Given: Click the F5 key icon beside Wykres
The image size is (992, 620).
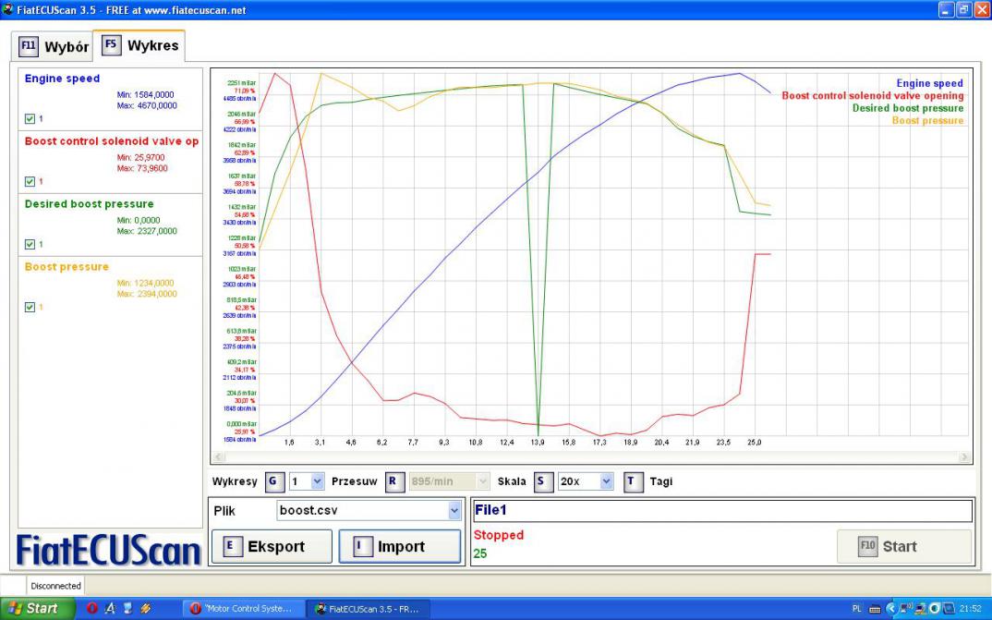Looking at the screenshot, I should (x=112, y=45).
